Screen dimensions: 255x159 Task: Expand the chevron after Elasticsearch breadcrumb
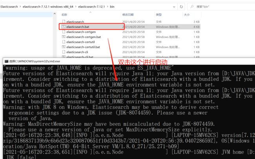pos(20,7)
